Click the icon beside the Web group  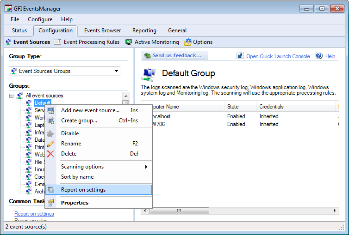click(29, 155)
